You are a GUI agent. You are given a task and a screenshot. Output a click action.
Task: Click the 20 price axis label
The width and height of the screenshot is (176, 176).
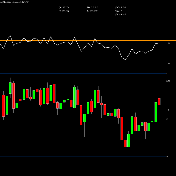click(167, 157)
